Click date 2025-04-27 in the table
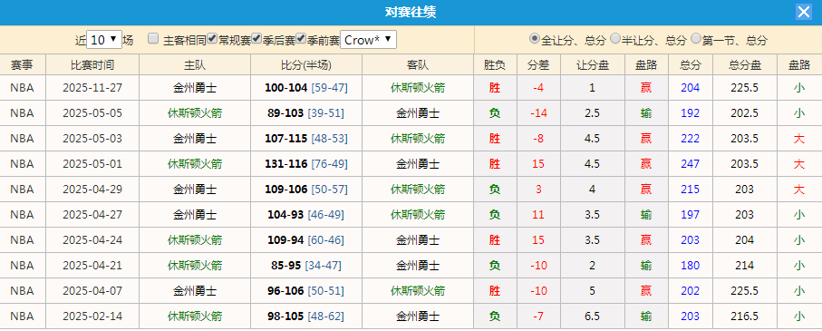Viewport: 822px width, 331px height. click(92, 215)
